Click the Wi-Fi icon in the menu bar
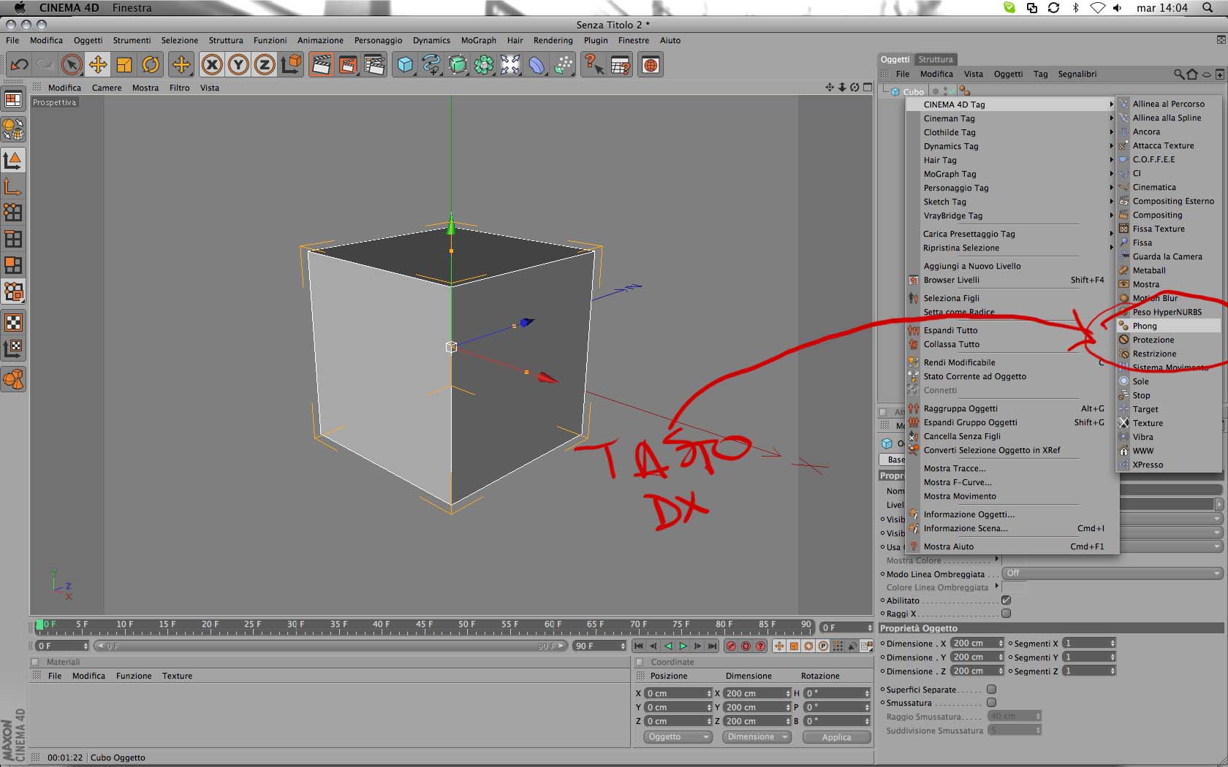 (x=1097, y=8)
